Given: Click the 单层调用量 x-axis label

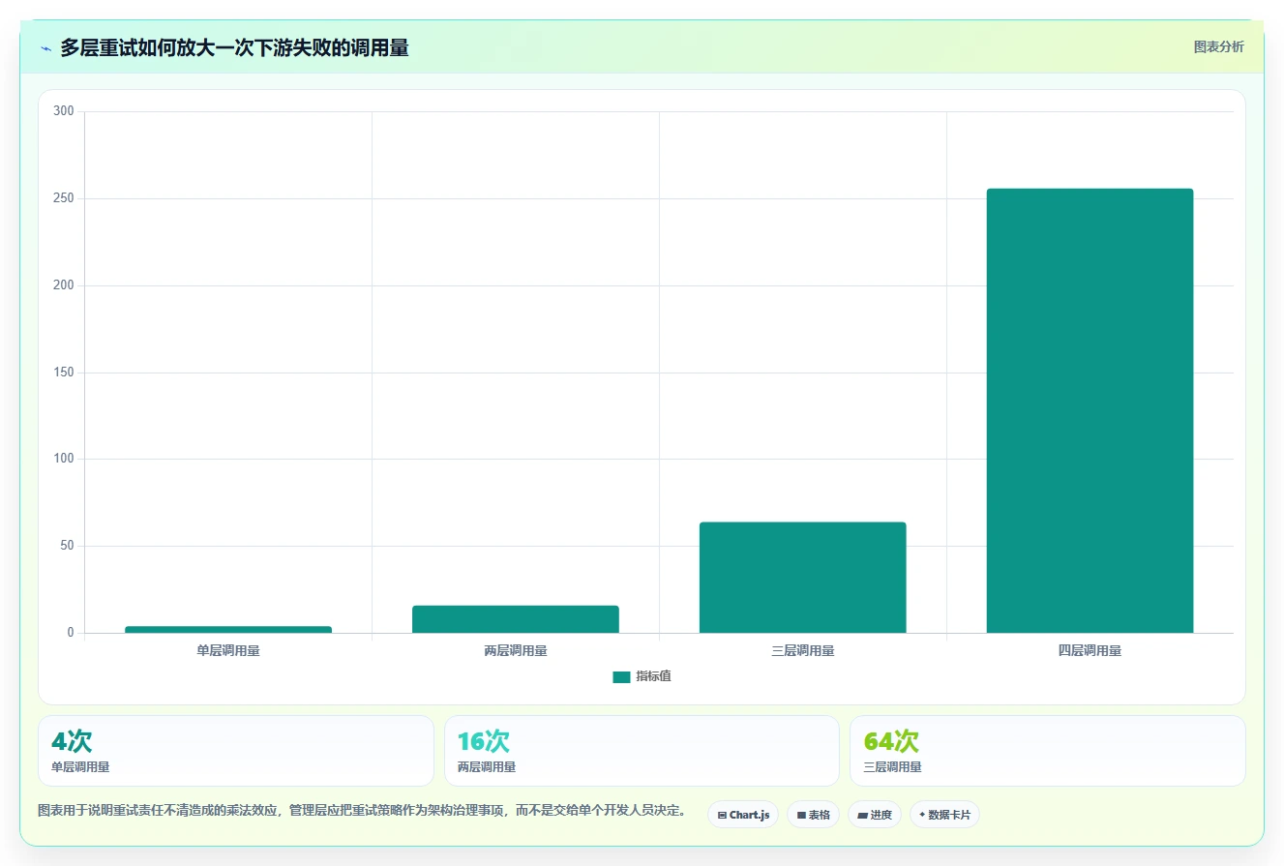Looking at the screenshot, I should (x=228, y=651).
